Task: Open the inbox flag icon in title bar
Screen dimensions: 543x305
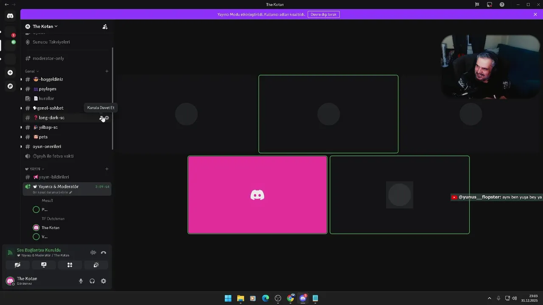Action: click(477, 5)
